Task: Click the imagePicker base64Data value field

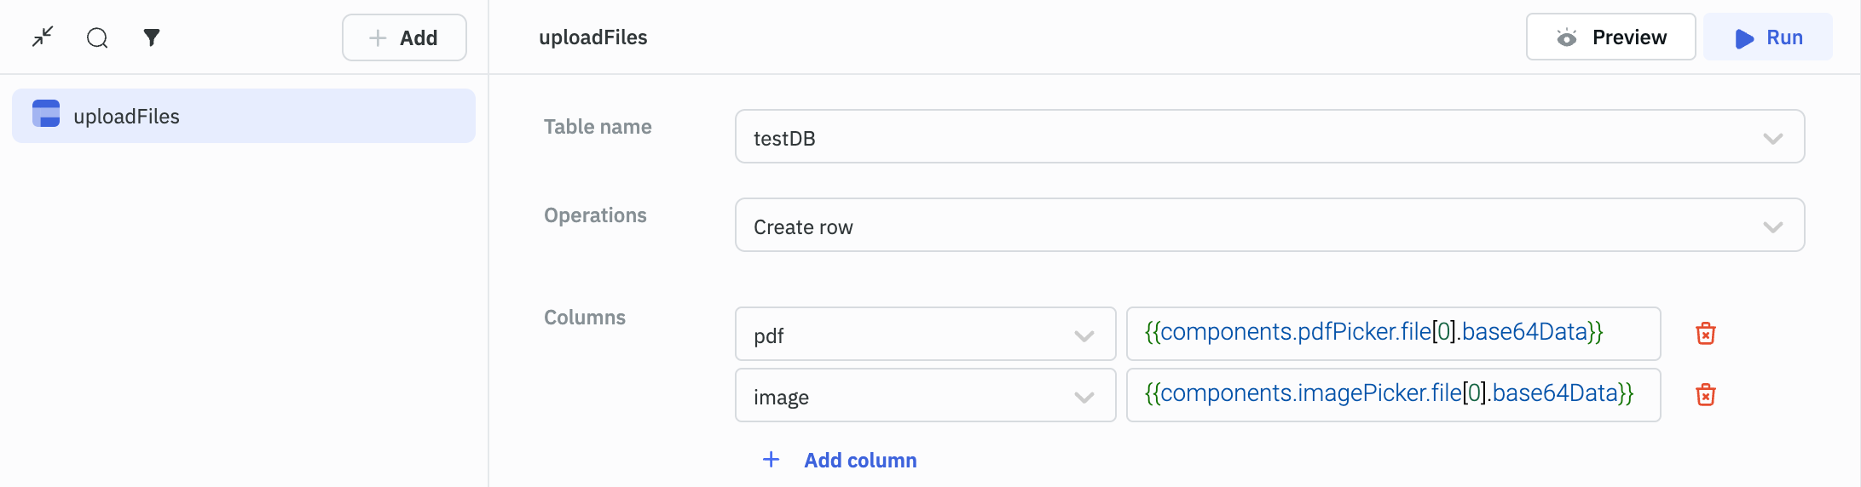Action: (1392, 394)
